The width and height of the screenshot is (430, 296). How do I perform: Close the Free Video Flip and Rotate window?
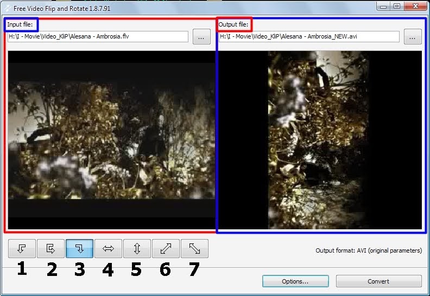[x=415, y=7]
